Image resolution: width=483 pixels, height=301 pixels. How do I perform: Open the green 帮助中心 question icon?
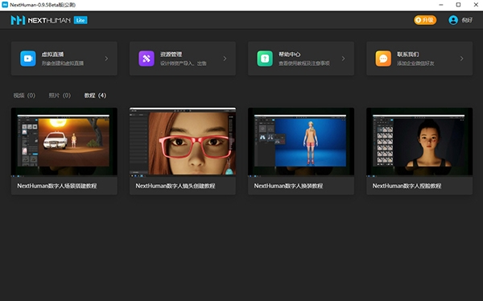(x=265, y=59)
